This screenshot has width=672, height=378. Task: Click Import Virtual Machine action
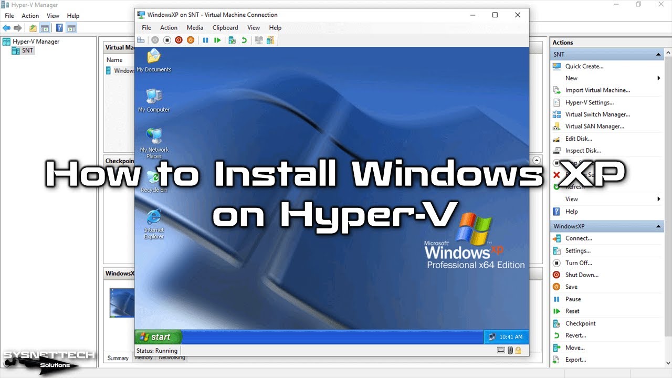tap(597, 90)
